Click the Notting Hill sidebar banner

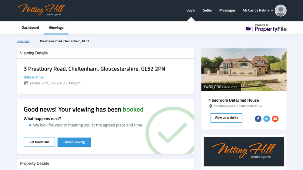pos(244,151)
